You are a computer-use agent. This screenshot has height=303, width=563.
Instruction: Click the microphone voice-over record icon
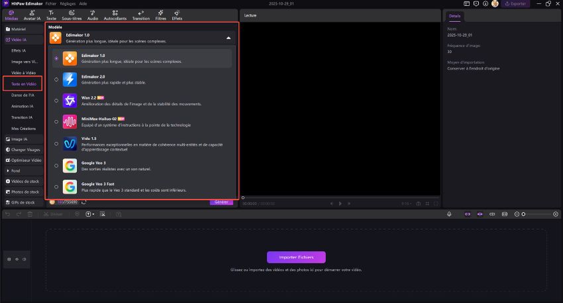(x=449, y=214)
